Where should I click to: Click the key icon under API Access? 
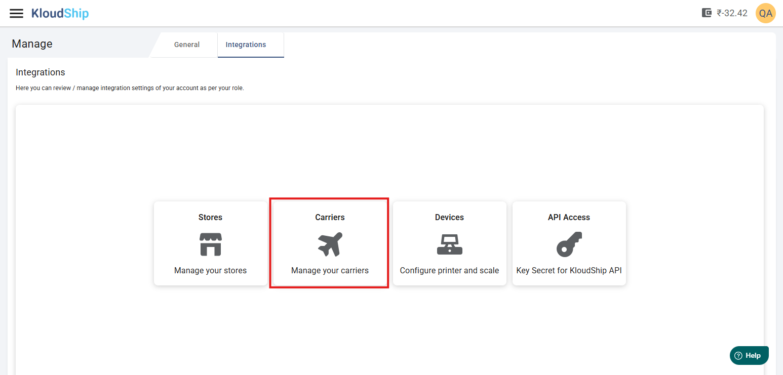(569, 244)
